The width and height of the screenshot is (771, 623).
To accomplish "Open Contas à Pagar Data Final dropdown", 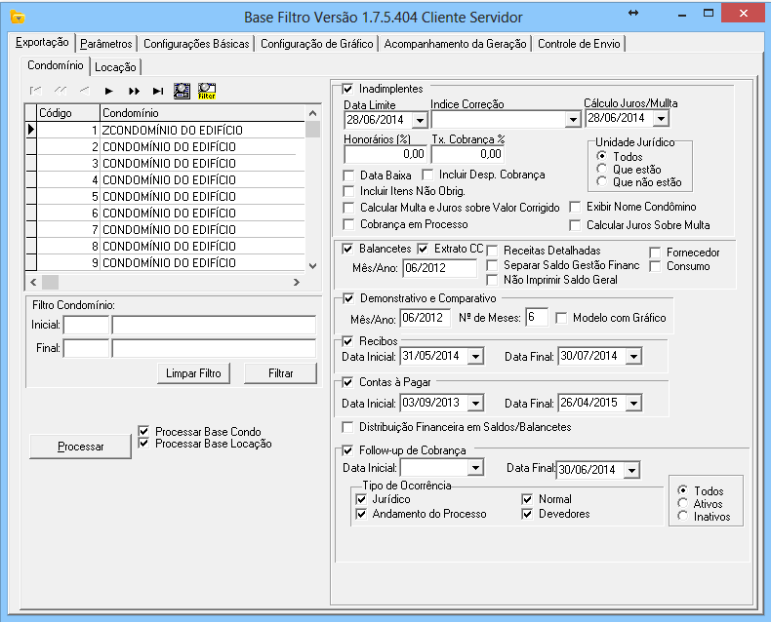I will [x=635, y=403].
